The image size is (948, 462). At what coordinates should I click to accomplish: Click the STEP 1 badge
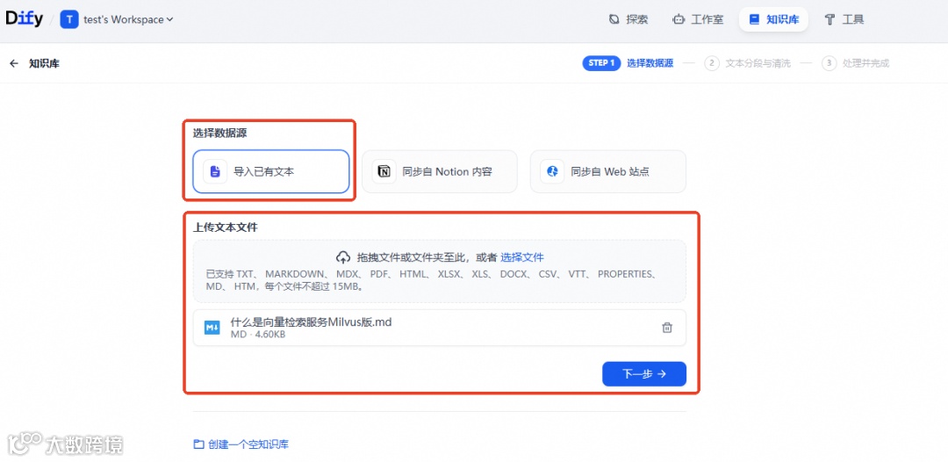coord(601,63)
